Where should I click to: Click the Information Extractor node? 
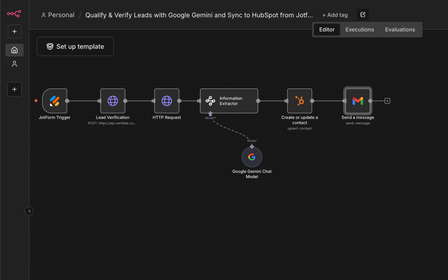point(229,101)
